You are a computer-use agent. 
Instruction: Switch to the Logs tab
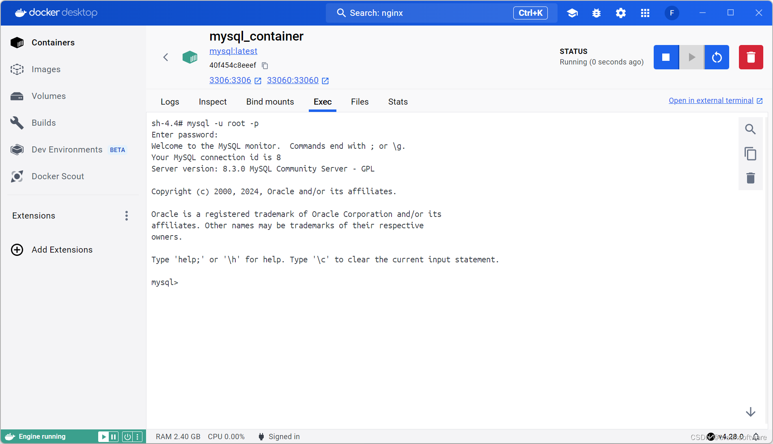pyautogui.click(x=170, y=102)
